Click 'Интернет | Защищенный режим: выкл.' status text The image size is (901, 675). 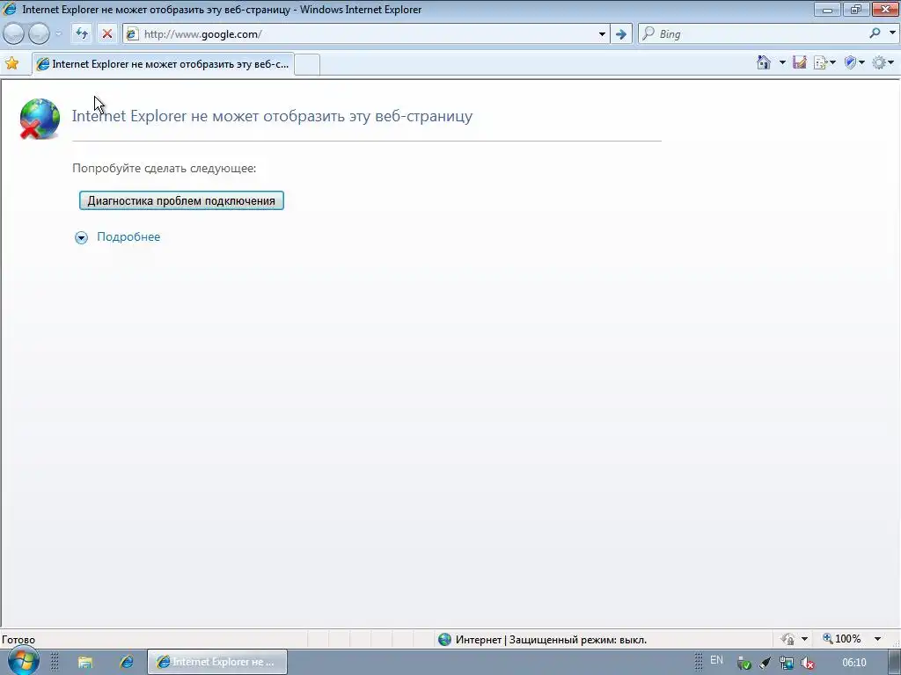coord(551,640)
